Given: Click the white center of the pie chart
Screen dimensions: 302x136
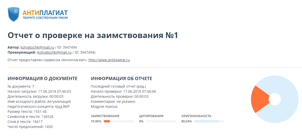Looking at the screenshot, I should point(275,99).
